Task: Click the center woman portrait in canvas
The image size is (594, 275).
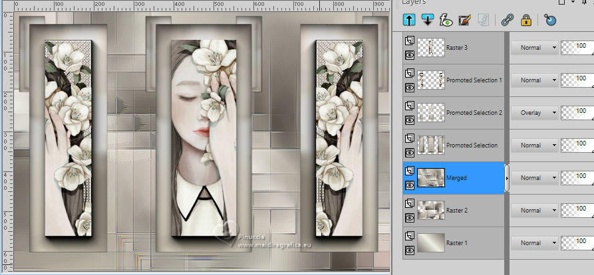Action: click(x=204, y=138)
